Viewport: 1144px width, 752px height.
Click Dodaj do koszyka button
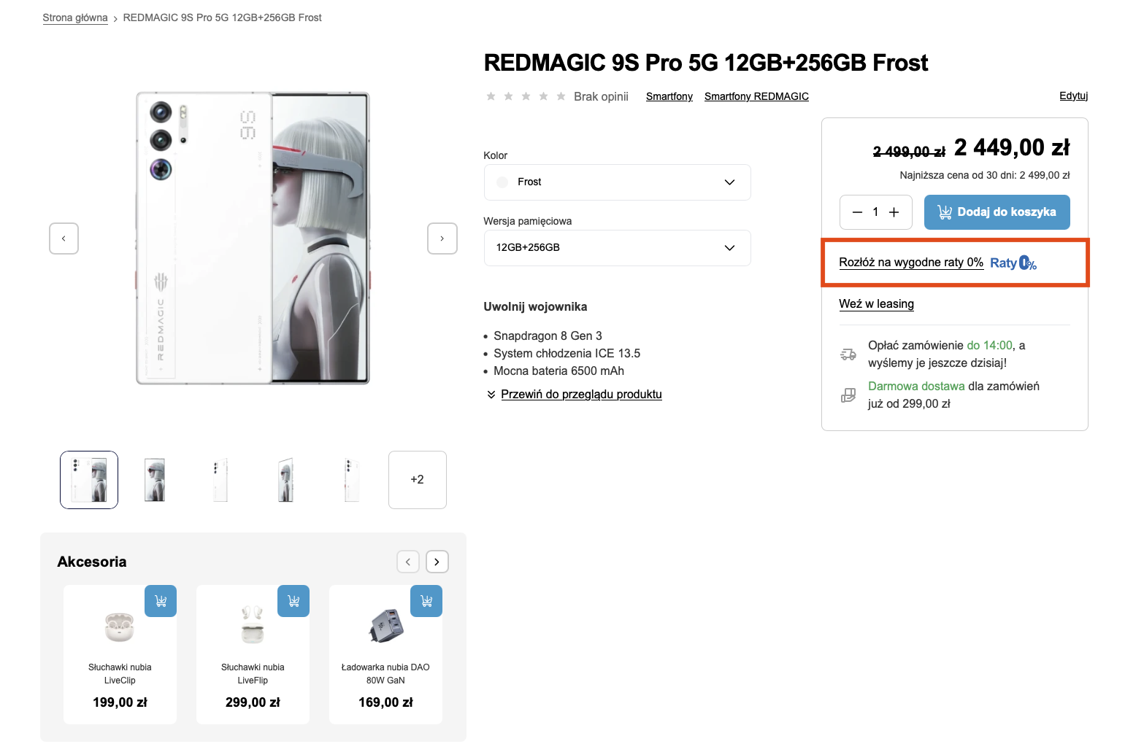click(x=997, y=212)
